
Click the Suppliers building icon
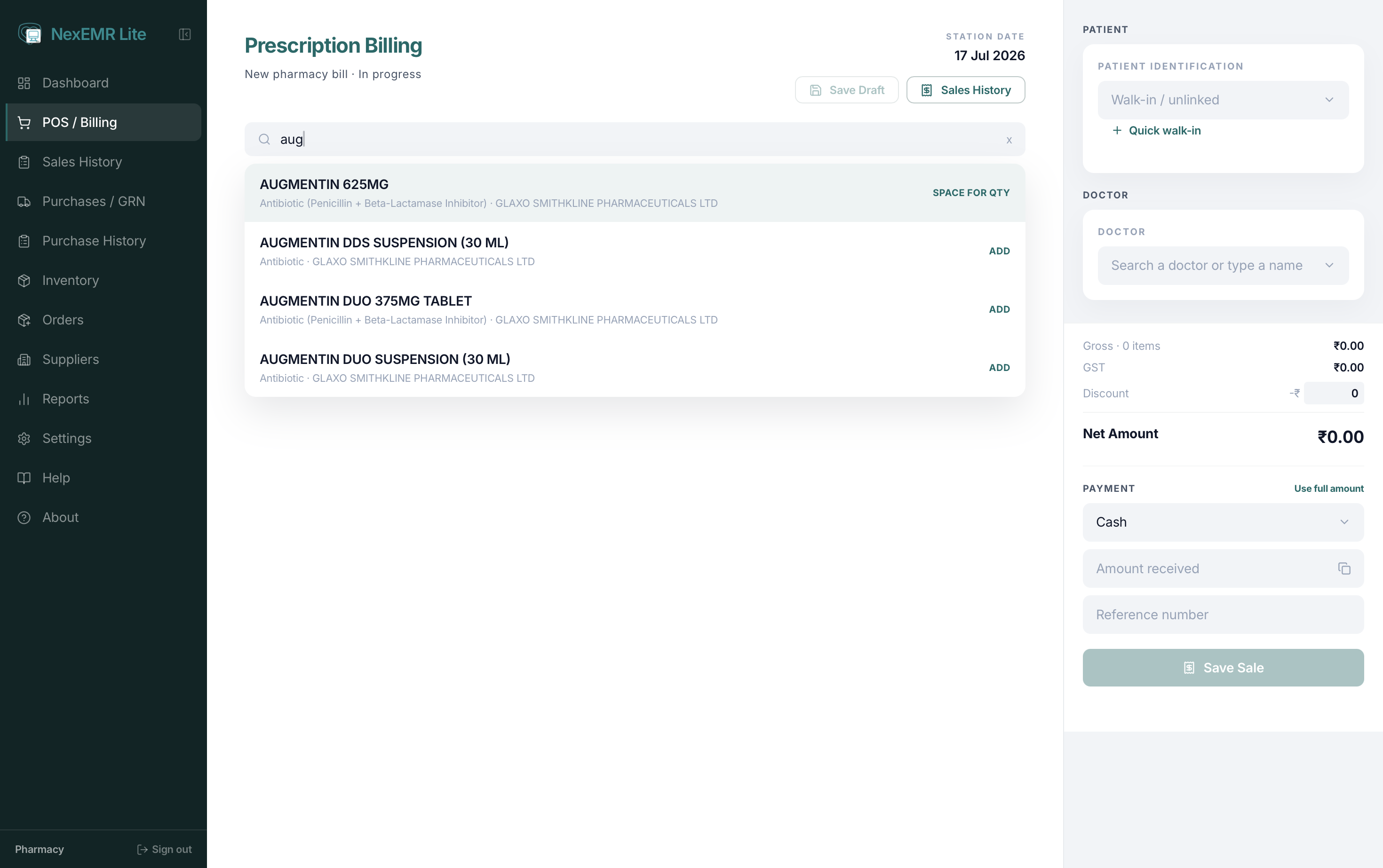(x=24, y=360)
